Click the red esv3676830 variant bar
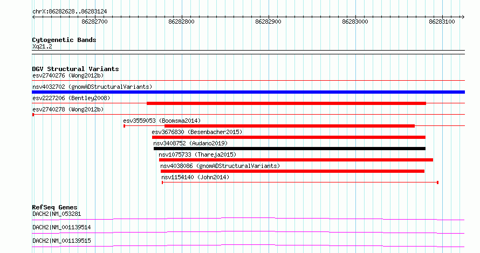Image resolution: width=480 pixels, height=253 pixels. coord(289,137)
